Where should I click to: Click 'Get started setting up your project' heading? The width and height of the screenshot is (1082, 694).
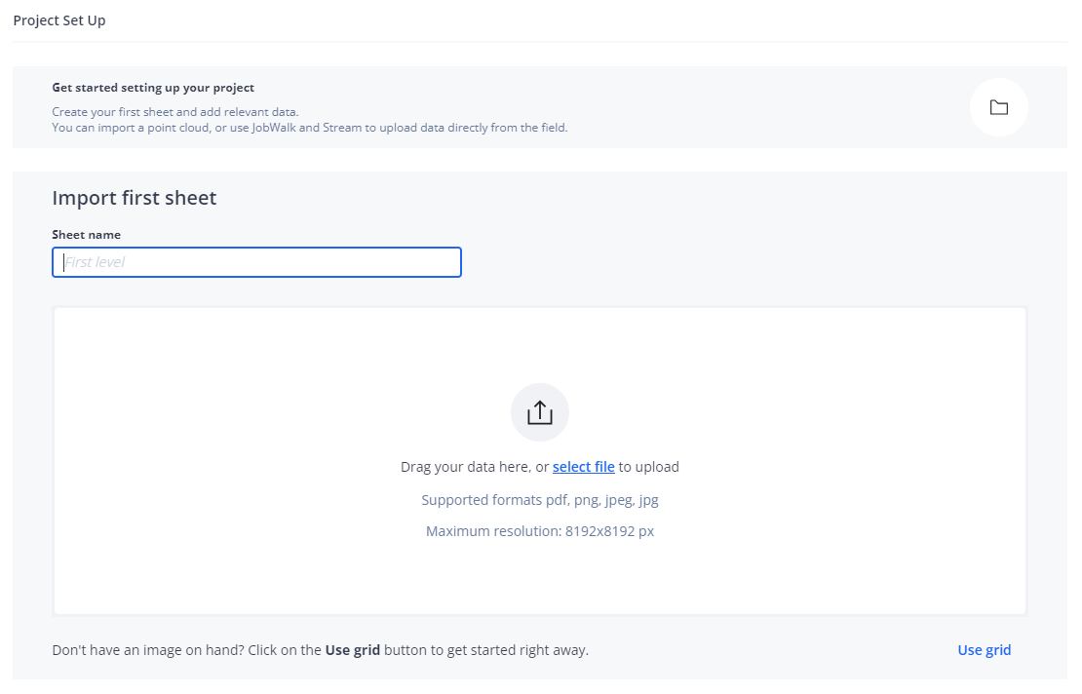[x=153, y=88]
